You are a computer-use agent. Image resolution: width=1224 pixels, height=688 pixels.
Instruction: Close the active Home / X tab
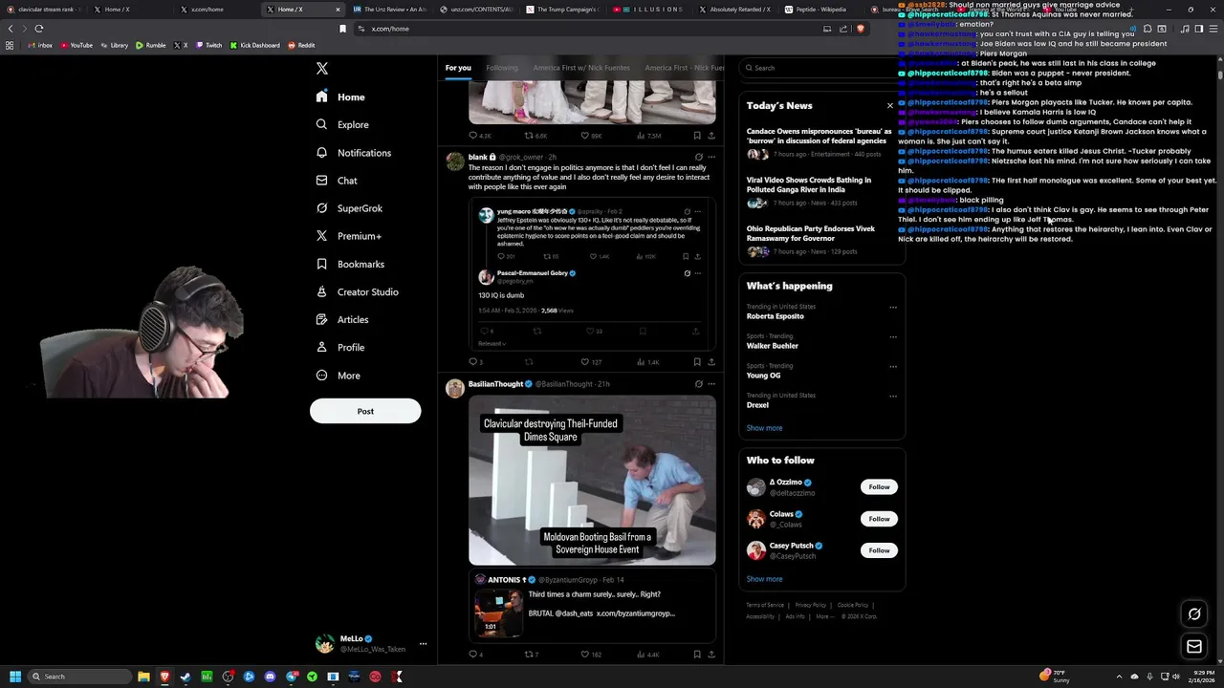(x=338, y=10)
